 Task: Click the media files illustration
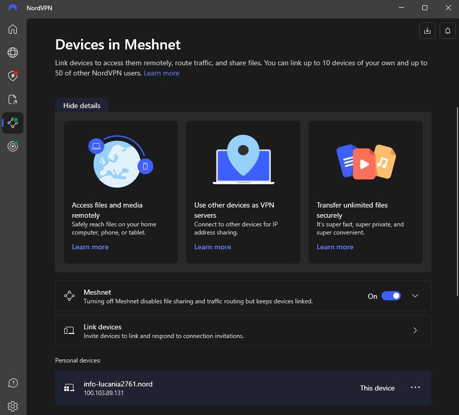coord(366,162)
